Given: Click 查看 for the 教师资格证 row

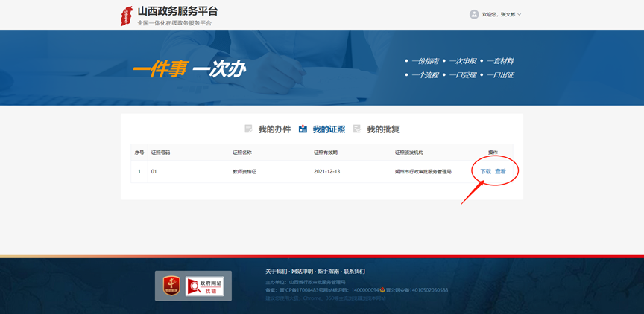Looking at the screenshot, I should (x=500, y=171).
